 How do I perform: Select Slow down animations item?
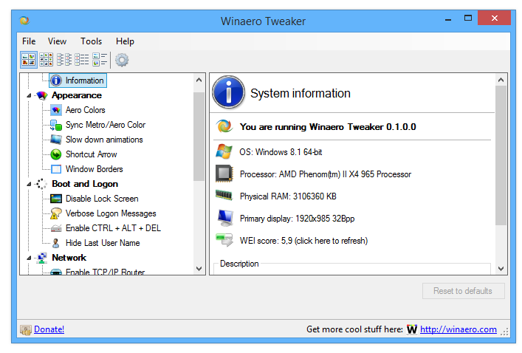coord(104,140)
